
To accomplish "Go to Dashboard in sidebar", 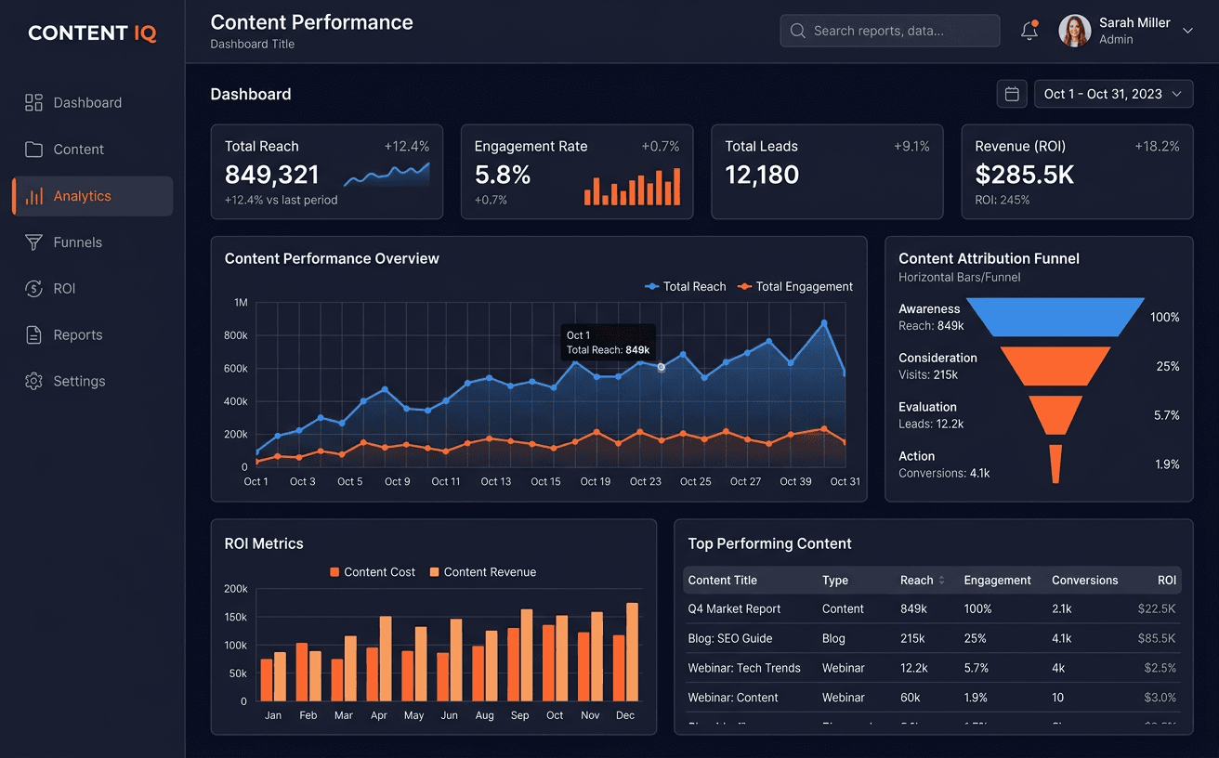I will (92, 103).
